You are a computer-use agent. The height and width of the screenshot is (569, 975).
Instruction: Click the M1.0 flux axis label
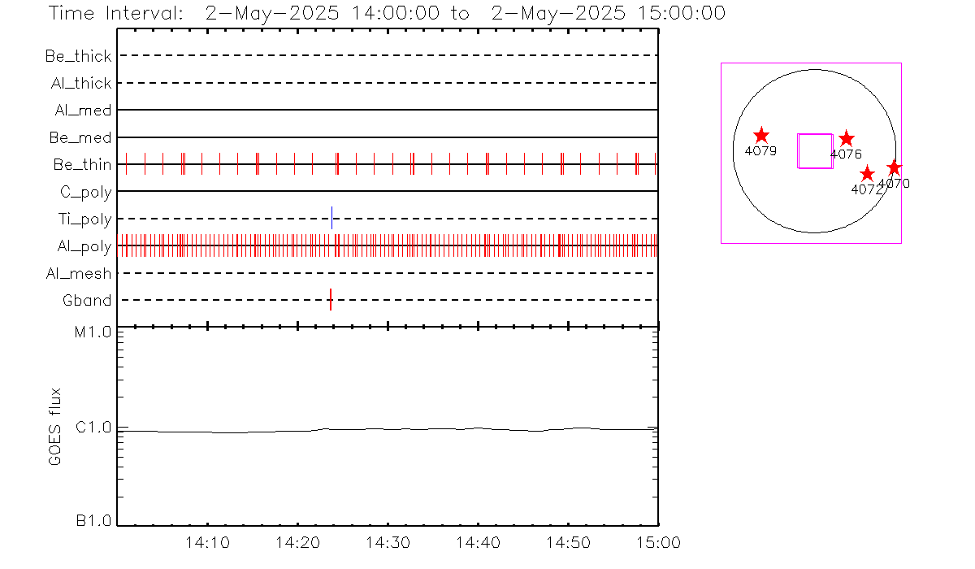coord(93,332)
